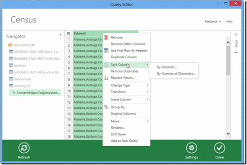Close the Query Editor window
Viewport: 247px width, 165px height.
point(235,3)
